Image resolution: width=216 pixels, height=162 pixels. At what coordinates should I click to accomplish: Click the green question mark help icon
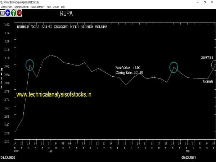pos(13,13)
